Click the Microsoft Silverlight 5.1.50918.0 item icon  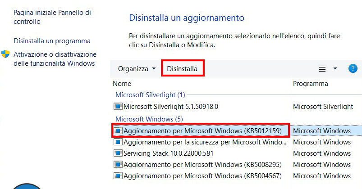(118, 107)
